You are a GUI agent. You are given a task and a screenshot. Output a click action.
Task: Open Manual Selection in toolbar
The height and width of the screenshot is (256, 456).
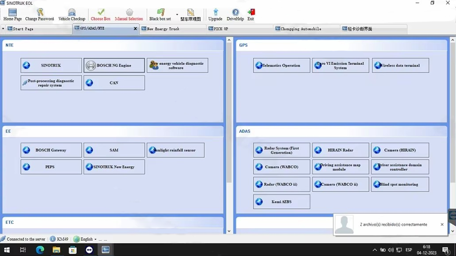pyautogui.click(x=129, y=15)
